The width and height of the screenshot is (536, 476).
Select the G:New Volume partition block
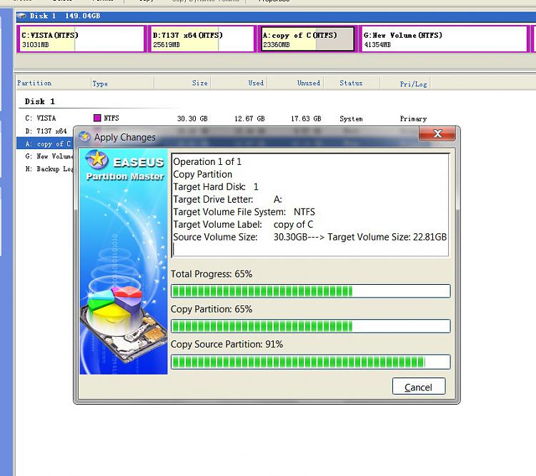443,39
